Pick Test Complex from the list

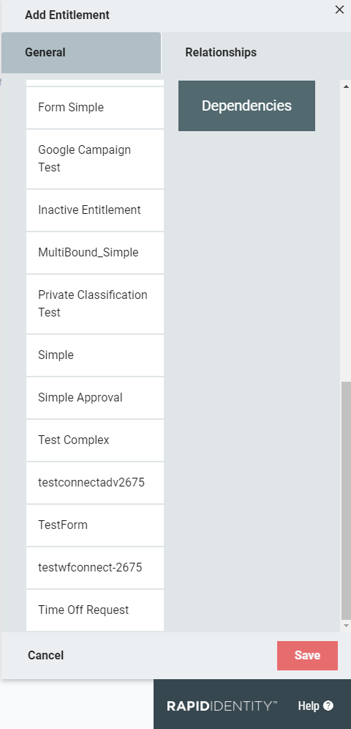(95, 440)
